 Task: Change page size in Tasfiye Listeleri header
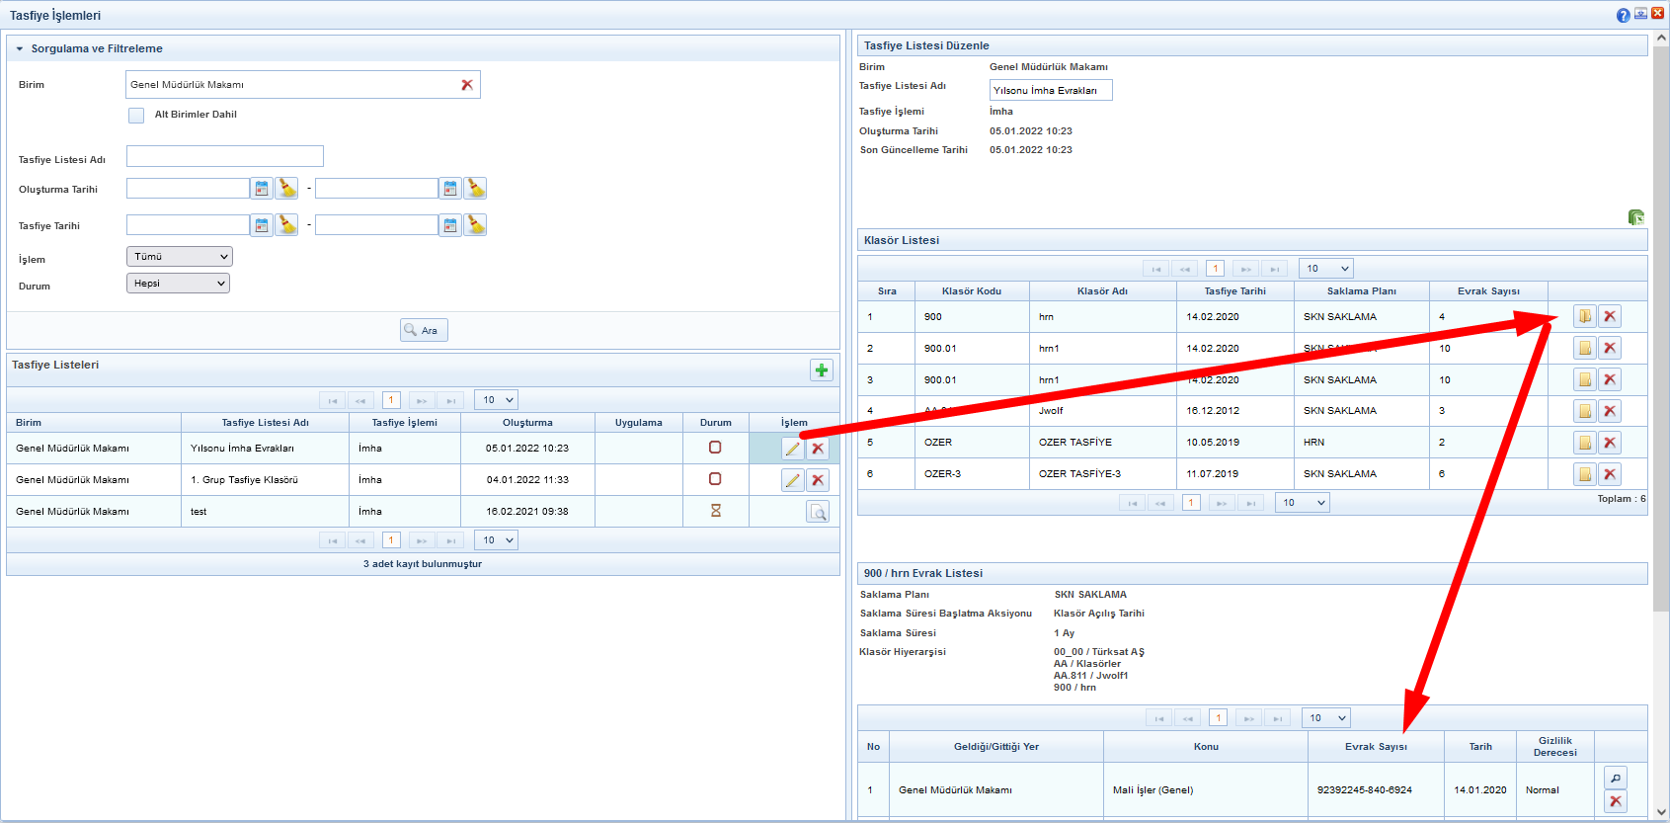click(x=498, y=400)
